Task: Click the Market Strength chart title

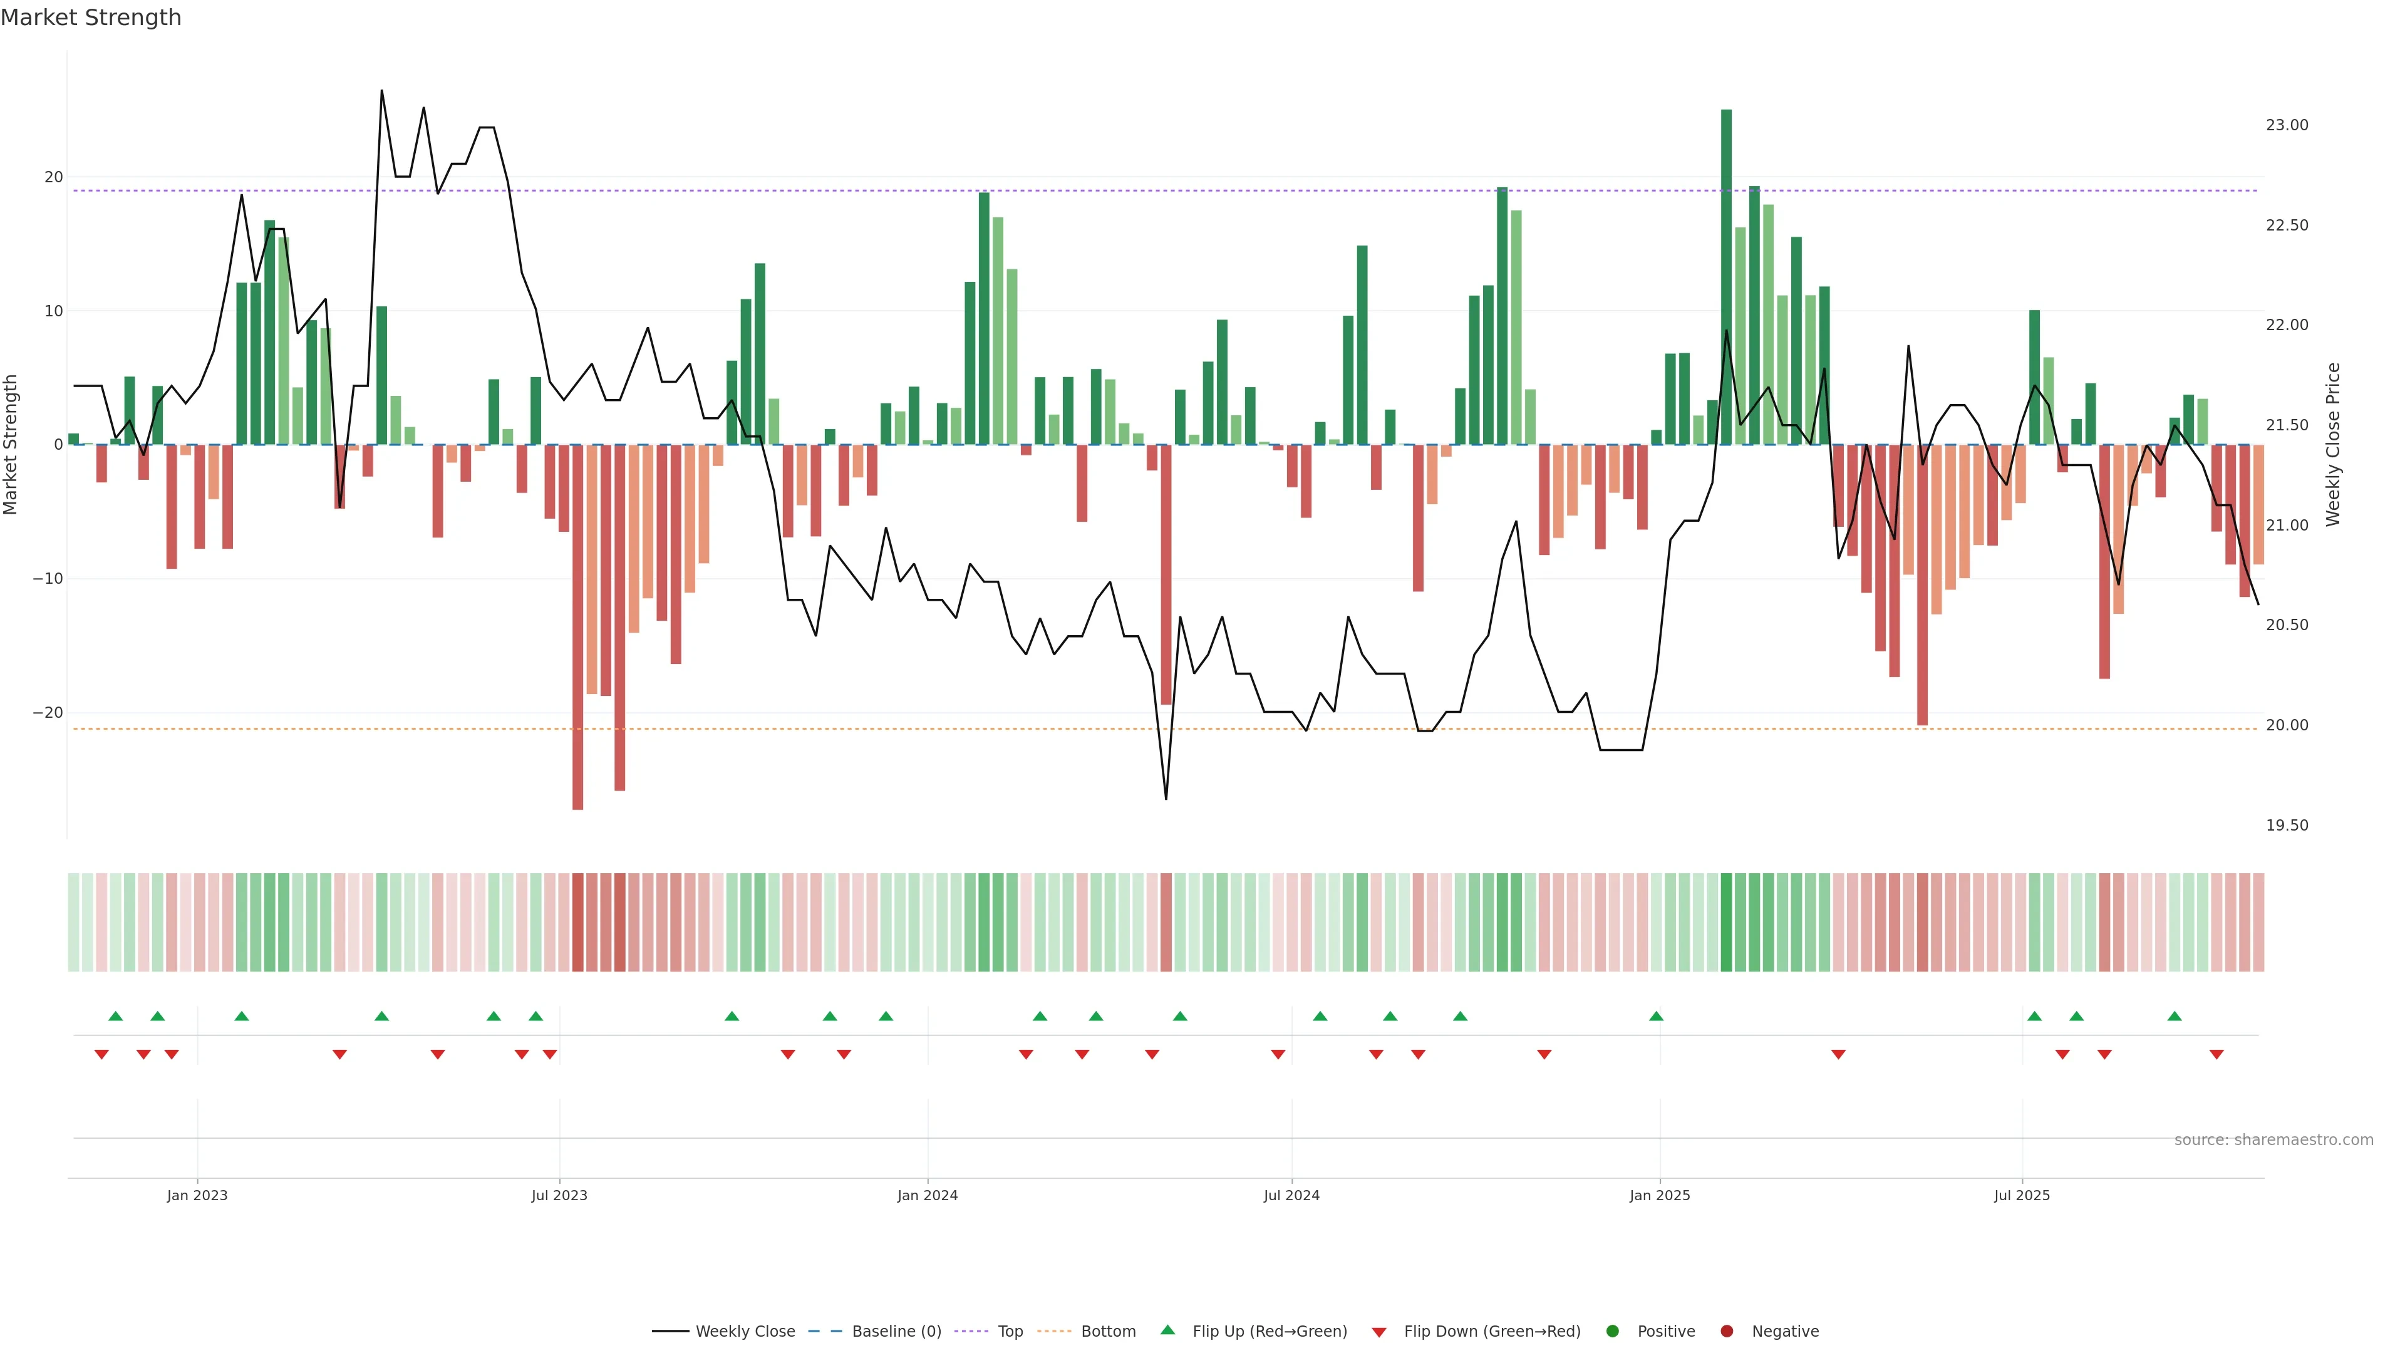Action: click(x=91, y=18)
